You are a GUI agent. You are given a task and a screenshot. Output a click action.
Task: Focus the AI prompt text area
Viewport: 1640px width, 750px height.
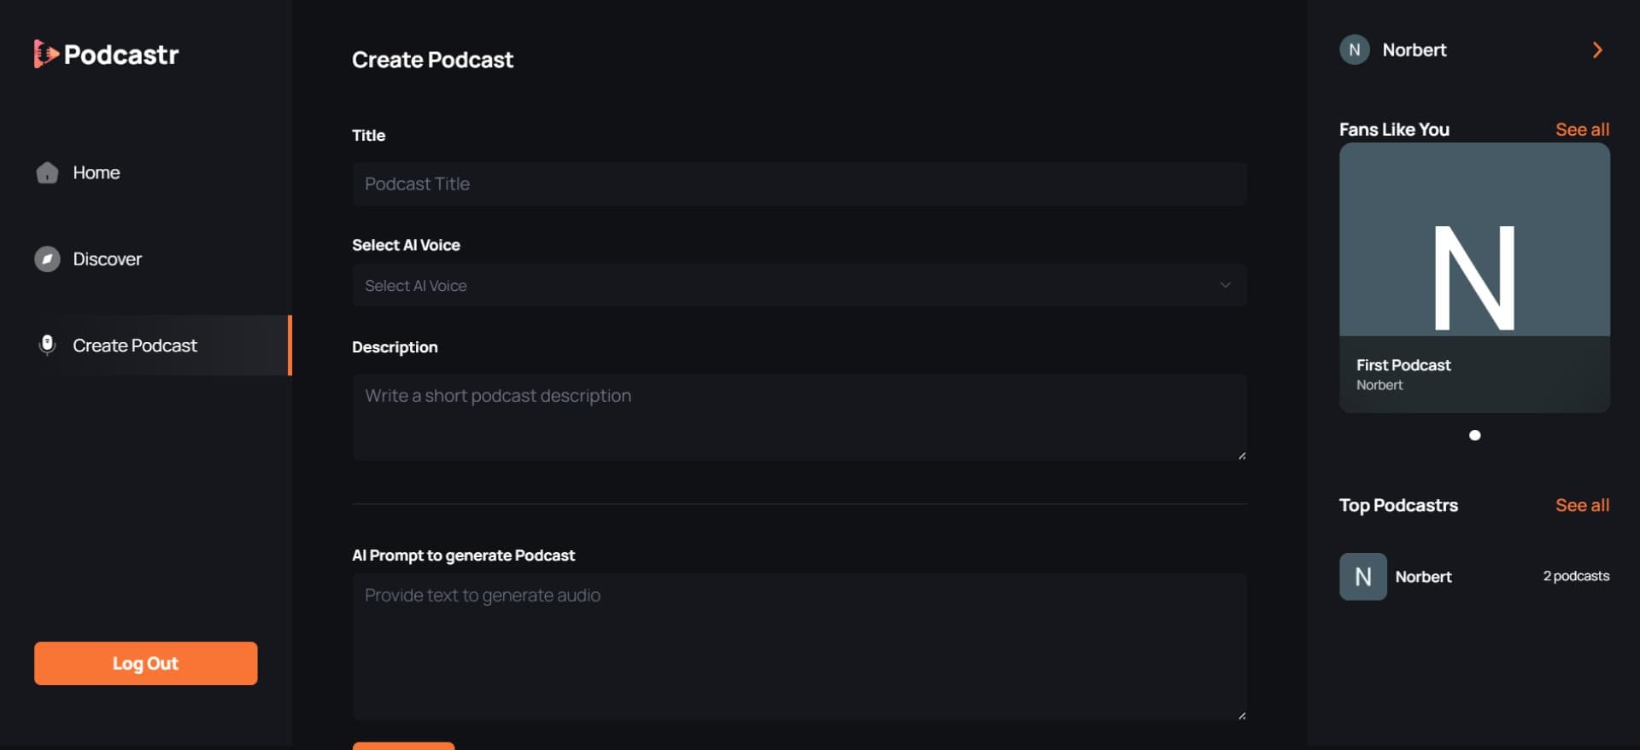pyautogui.click(x=799, y=647)
